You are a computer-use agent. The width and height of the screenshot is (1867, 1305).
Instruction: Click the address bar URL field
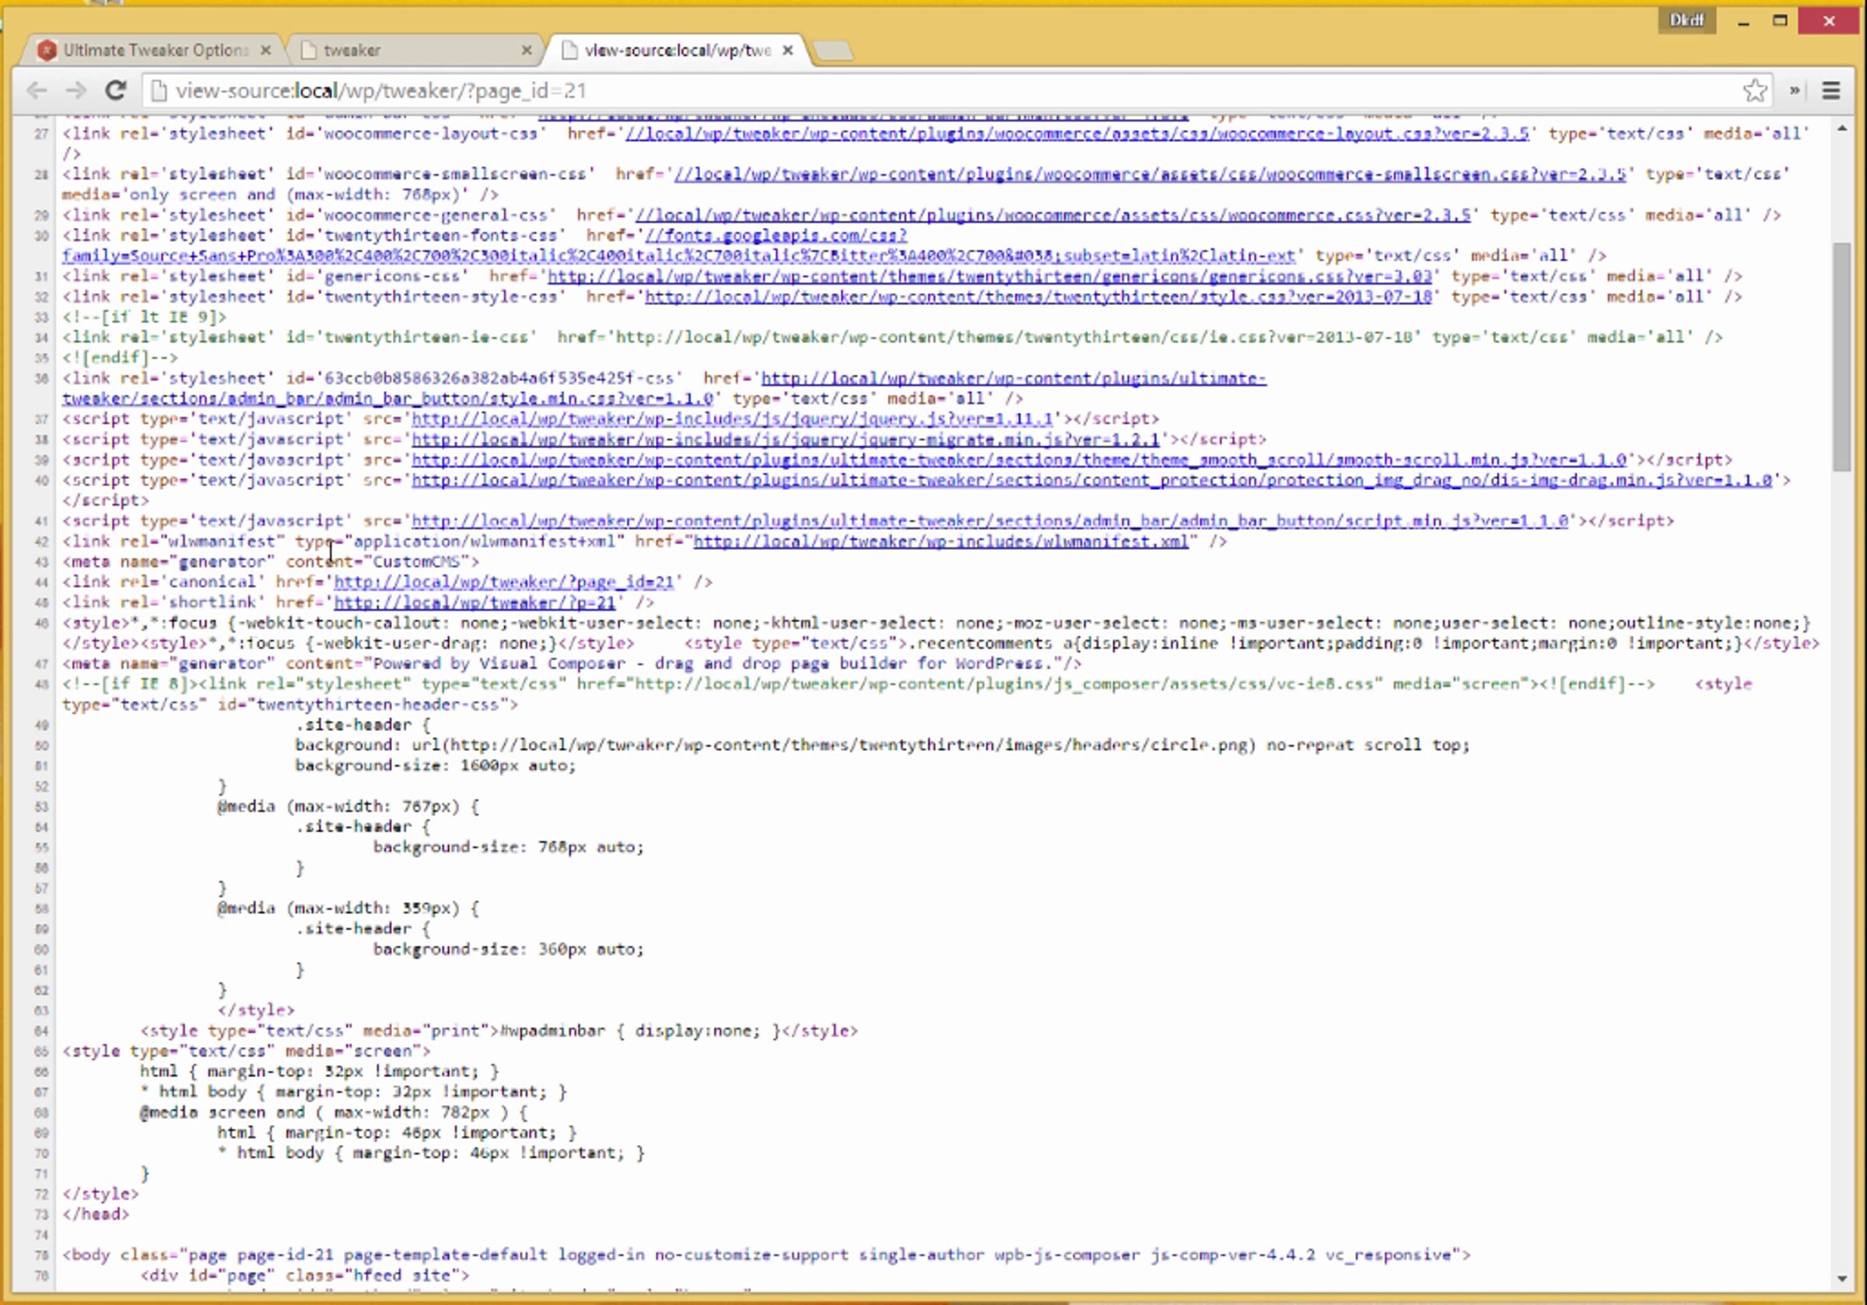tap(944, 90)
